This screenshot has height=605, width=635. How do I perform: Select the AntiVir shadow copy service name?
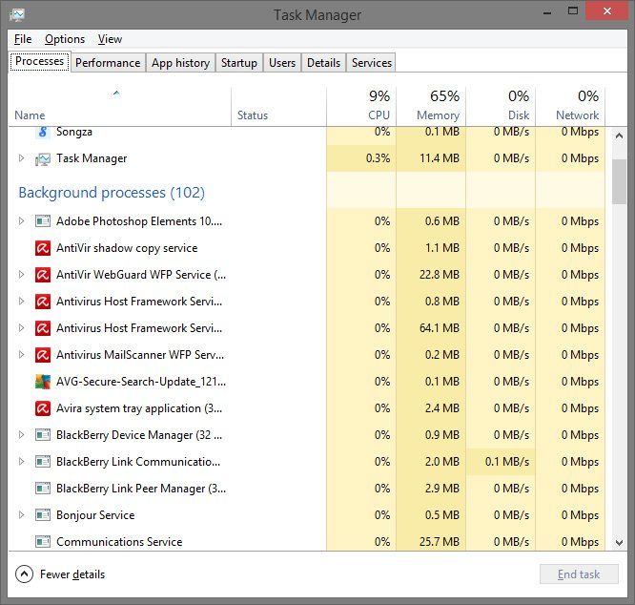[127, 248]
